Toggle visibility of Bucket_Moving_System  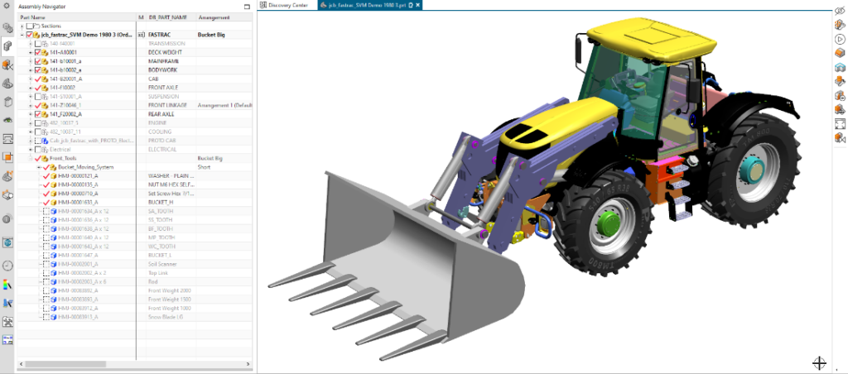pos(46,166)
